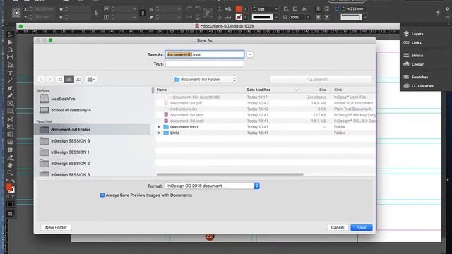This screenshot has width=452, height=254.
Task: Select the Gradient Swatch tool
Action: click(10, 134)
